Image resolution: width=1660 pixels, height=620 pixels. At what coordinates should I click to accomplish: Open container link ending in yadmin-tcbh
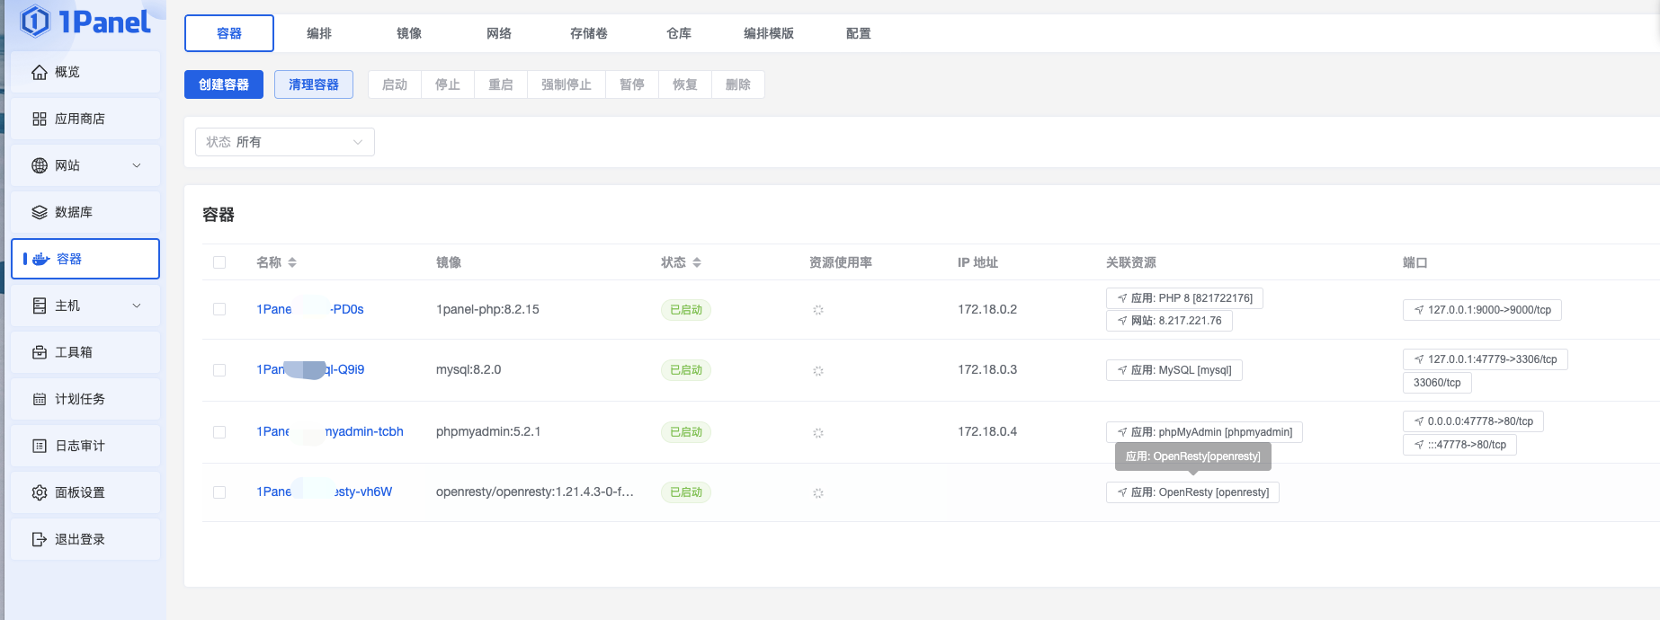tap(330, 431)
